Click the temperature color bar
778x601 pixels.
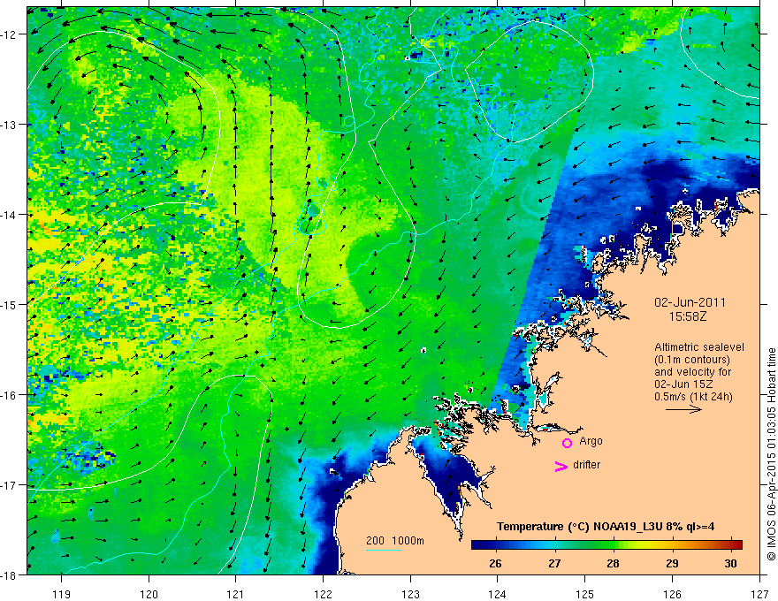tap(606, 545)
